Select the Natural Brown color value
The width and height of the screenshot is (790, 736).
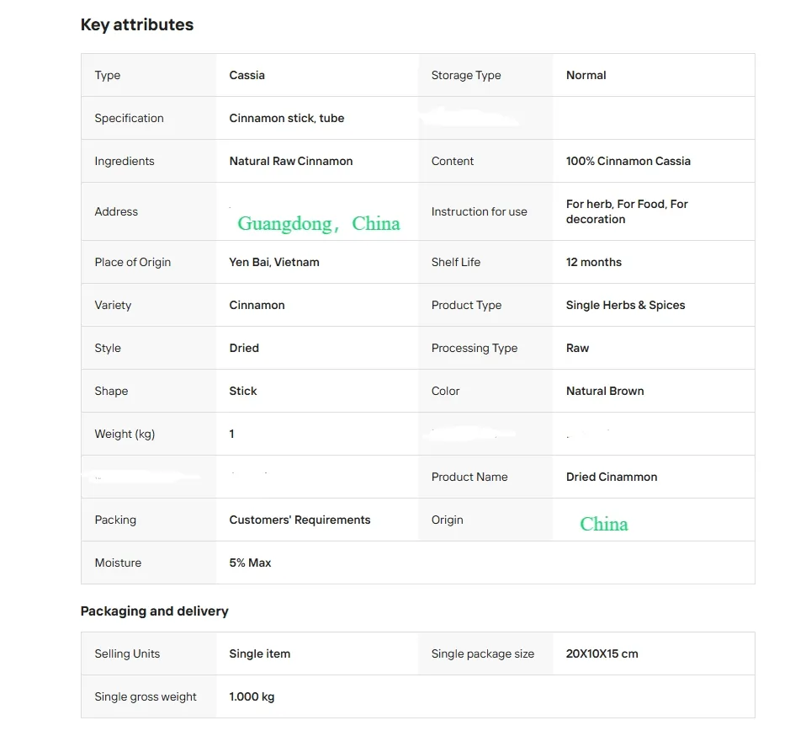point(605,391)
